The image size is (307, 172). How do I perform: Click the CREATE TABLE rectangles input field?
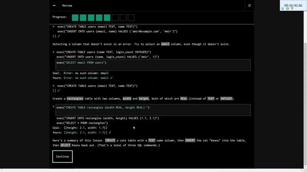pos(153,110)
